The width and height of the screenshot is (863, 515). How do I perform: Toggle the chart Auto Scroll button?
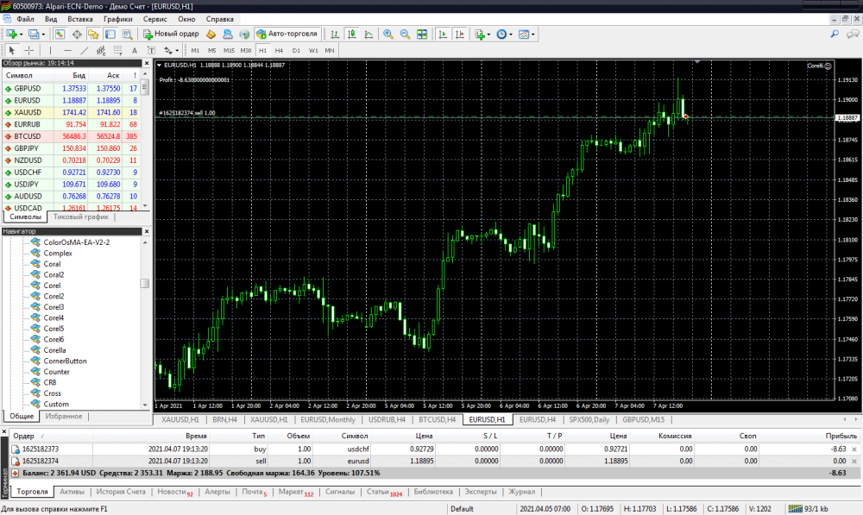pyautogui.click(x=443, y=34)
